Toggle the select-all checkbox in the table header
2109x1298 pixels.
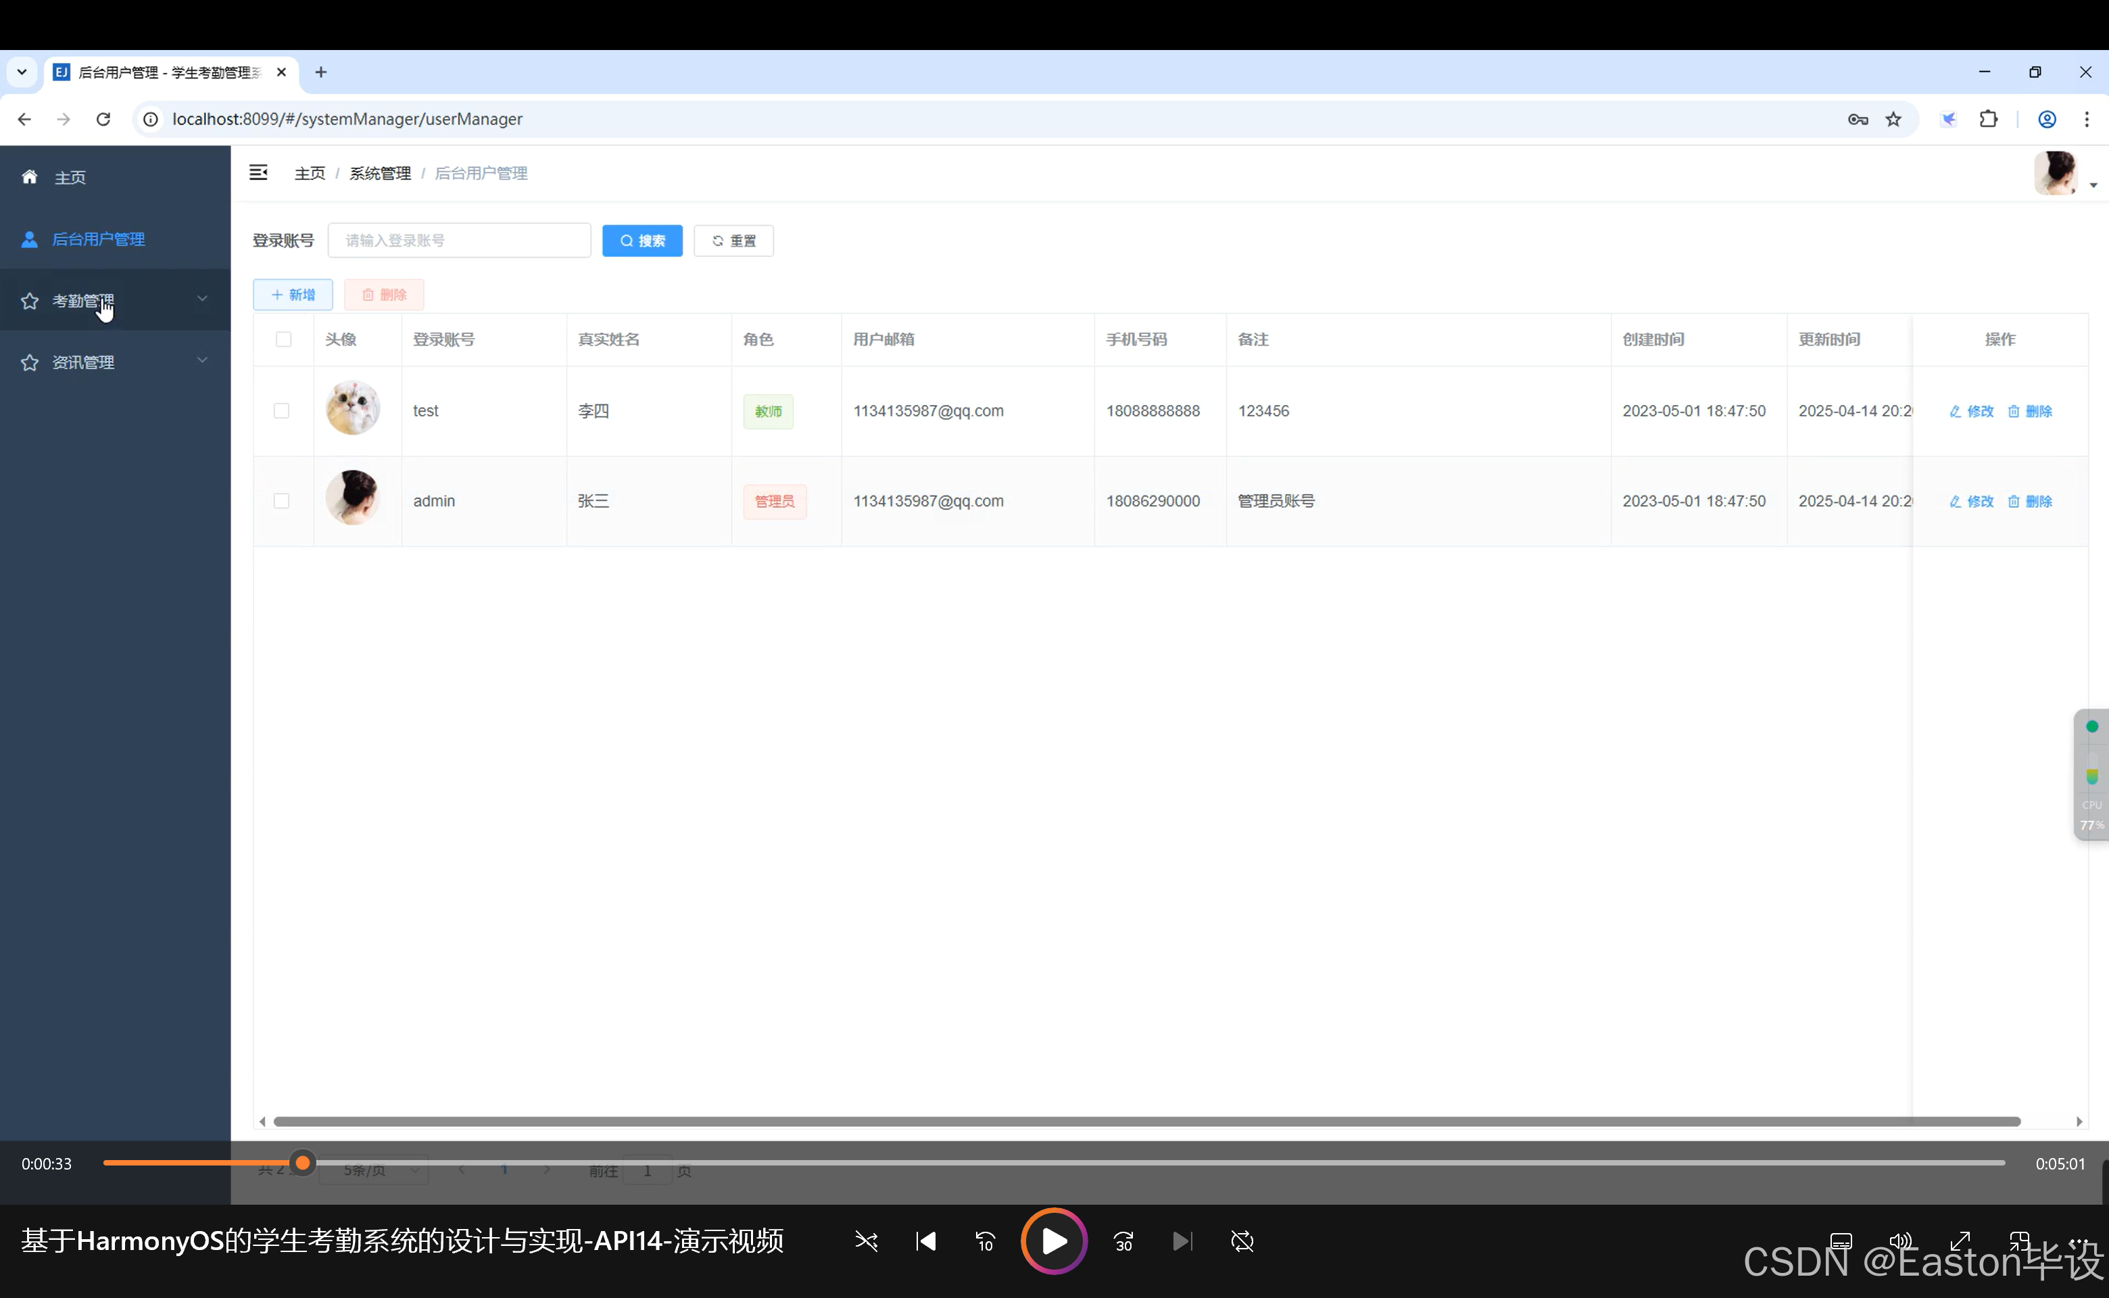coord(283,339)
